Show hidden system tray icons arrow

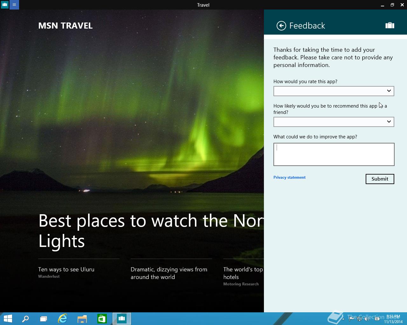tap(343, 319)
